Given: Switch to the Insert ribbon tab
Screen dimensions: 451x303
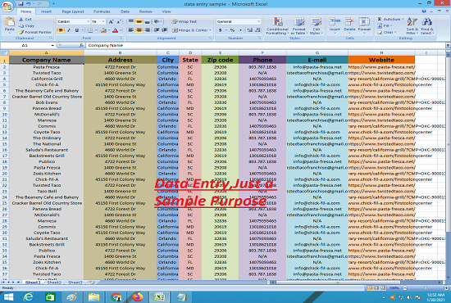Looking at the screenshot, I should (46, 11).
